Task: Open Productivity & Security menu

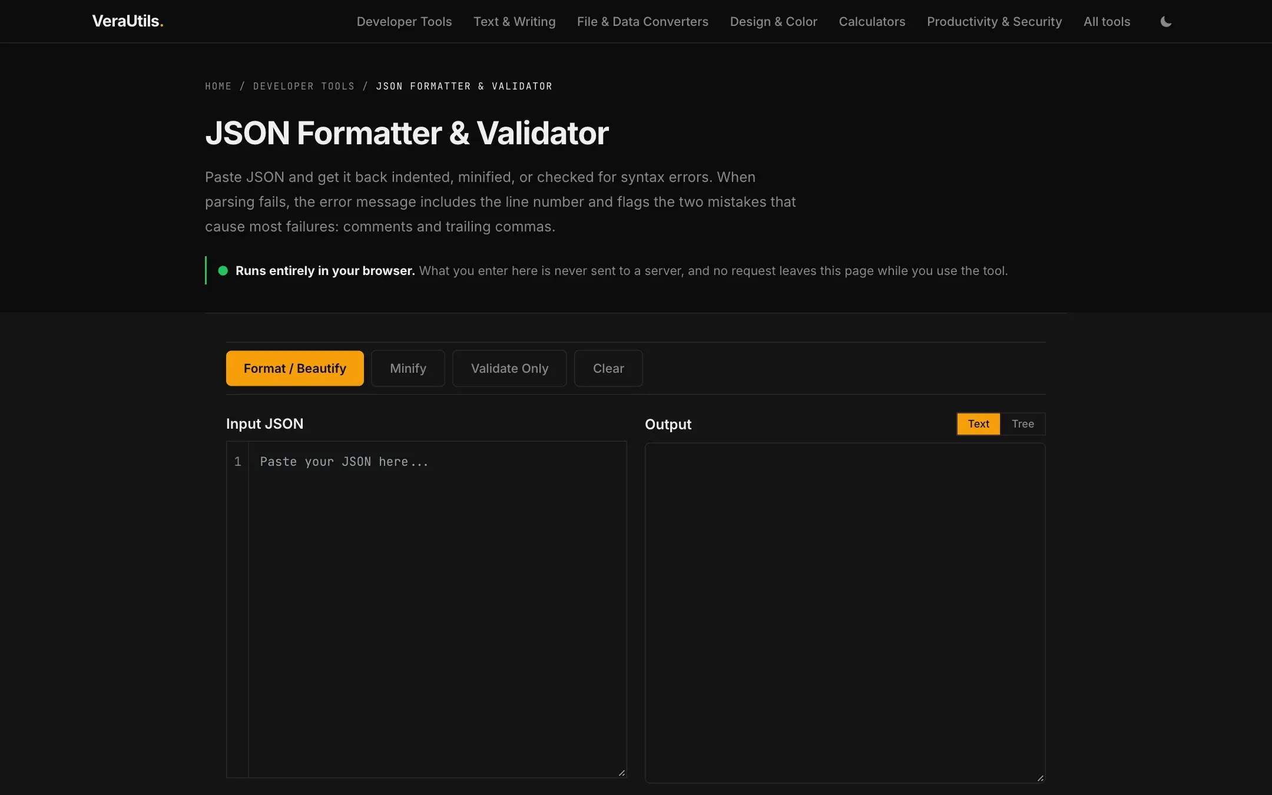Action: 994,22
